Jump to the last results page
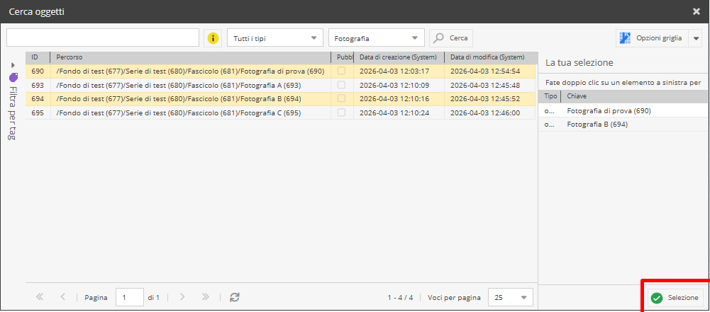The width and height of the screenshot is (710, 312). coord(205,298)
